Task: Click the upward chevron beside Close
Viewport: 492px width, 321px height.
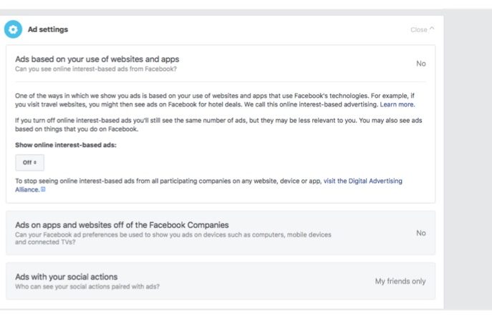Action: pyautogui.click(x=432, y=30)
